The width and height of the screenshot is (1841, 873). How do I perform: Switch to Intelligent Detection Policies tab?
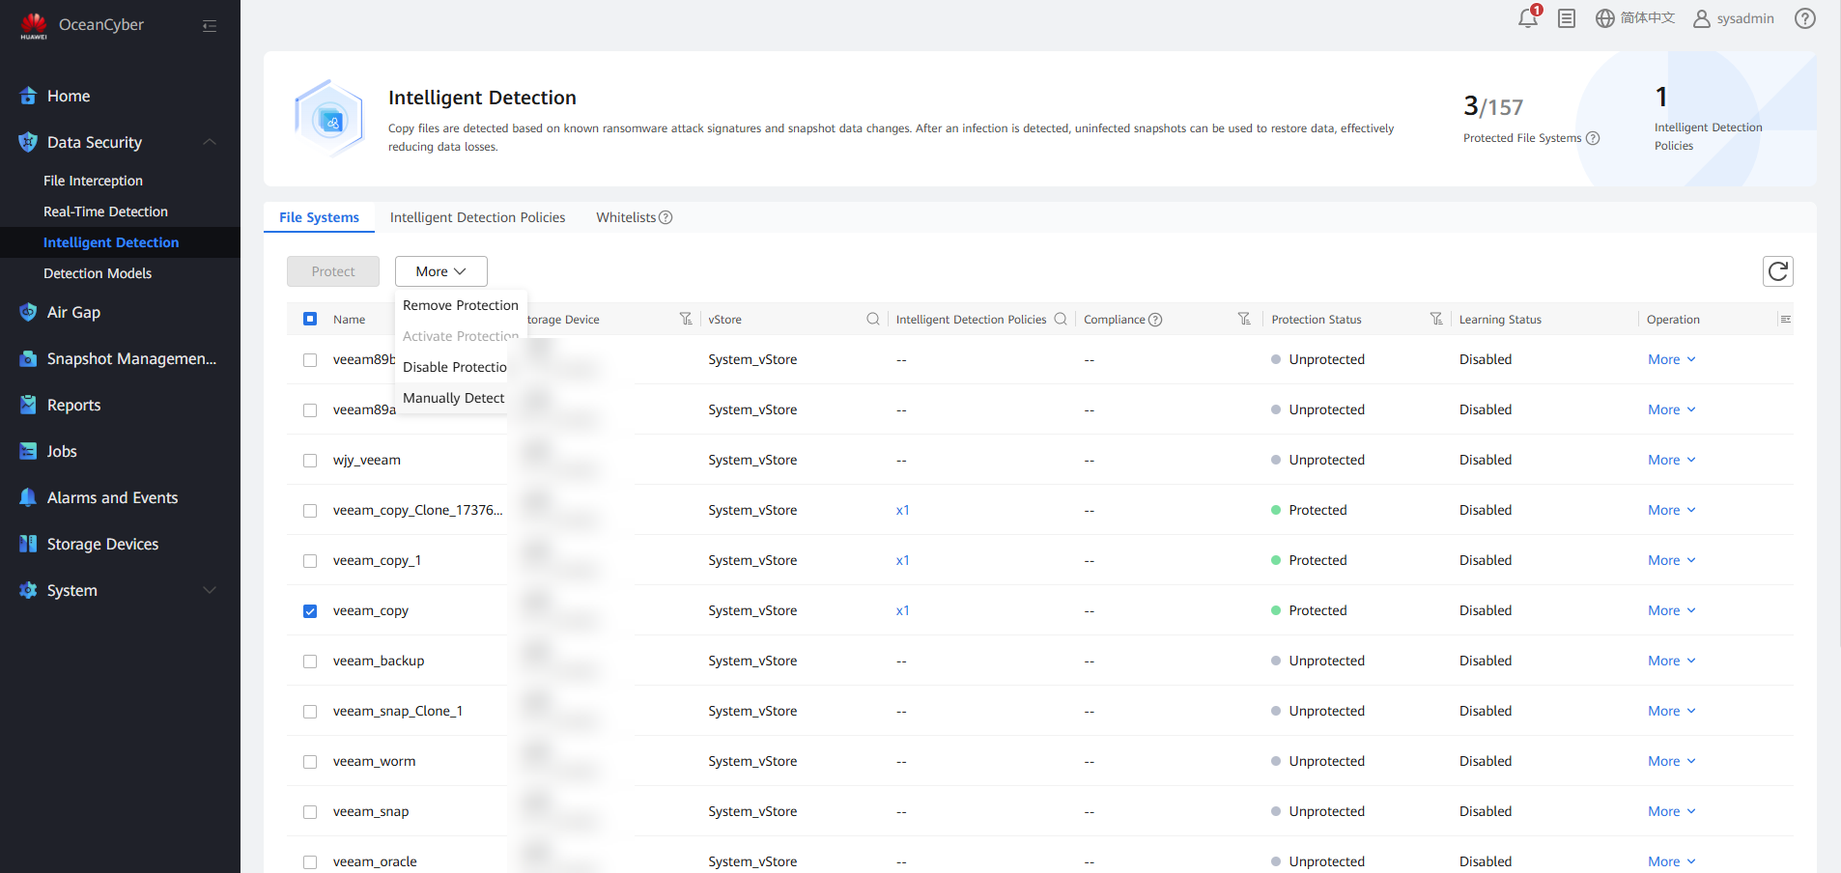click(x=477, y=217)
